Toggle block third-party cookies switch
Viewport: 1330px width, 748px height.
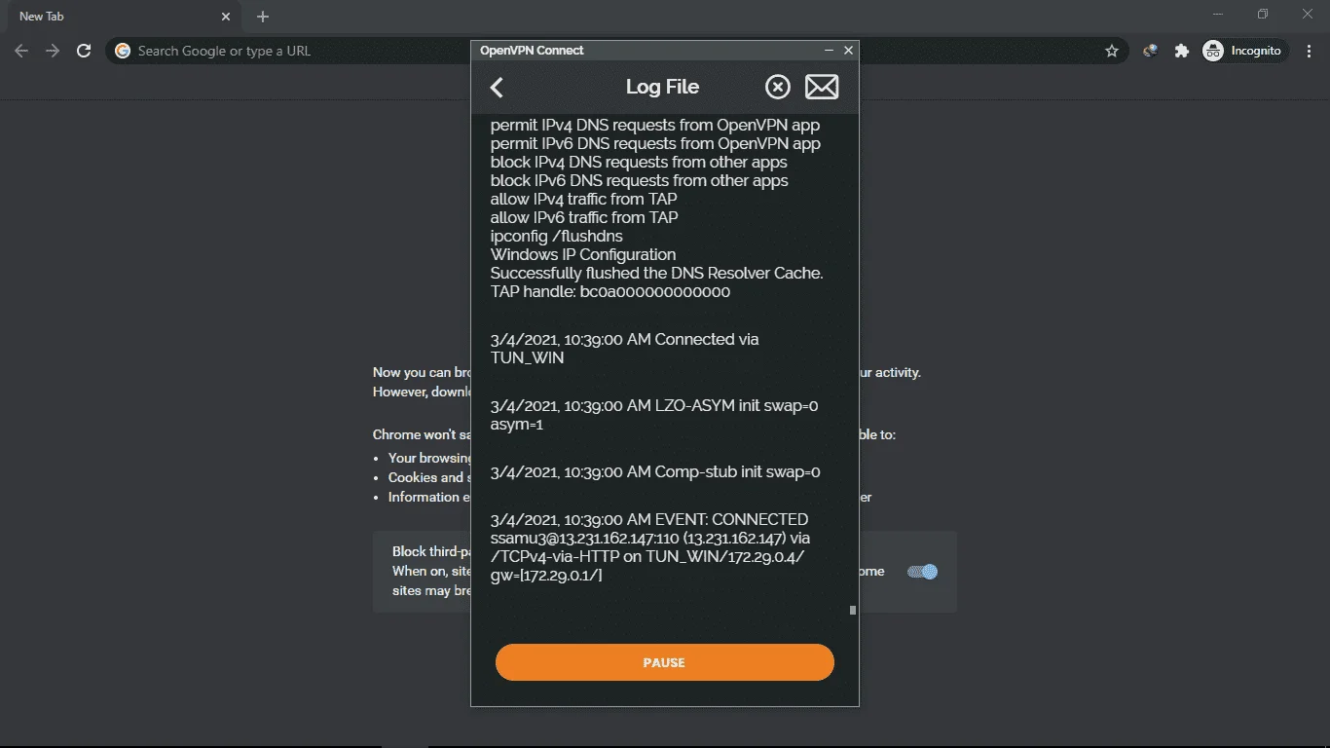tap(922, 572)
